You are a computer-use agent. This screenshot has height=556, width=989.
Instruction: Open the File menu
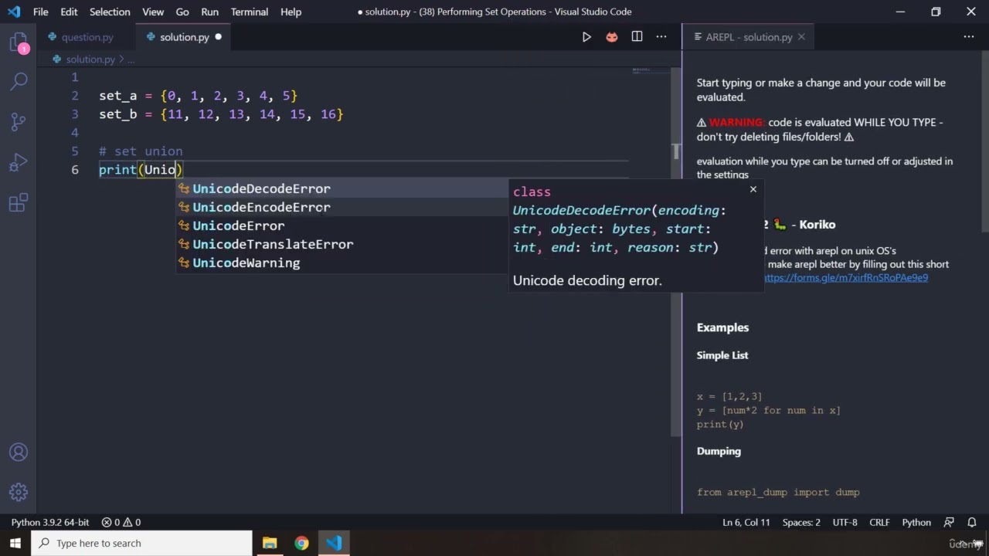point(40,12)
